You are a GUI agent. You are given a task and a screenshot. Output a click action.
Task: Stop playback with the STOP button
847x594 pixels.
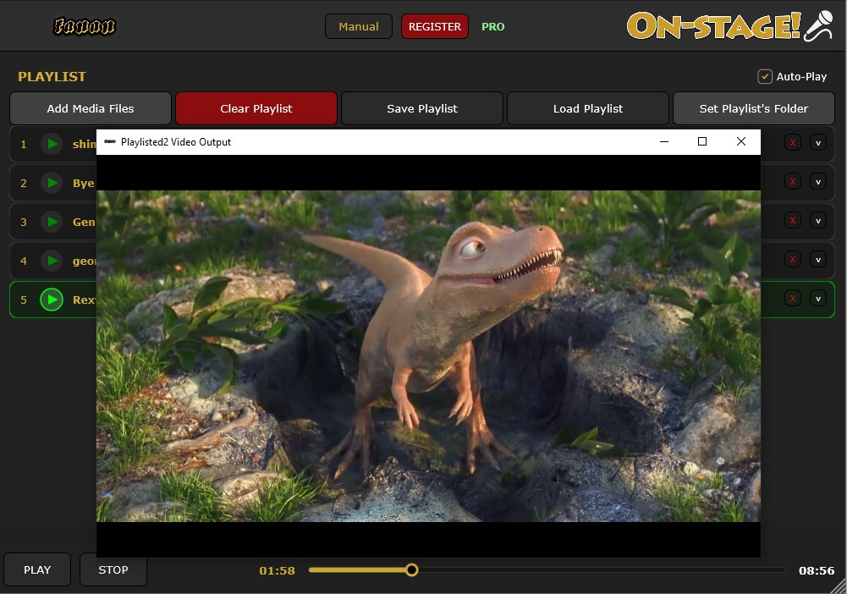click(x=113, y=569)
